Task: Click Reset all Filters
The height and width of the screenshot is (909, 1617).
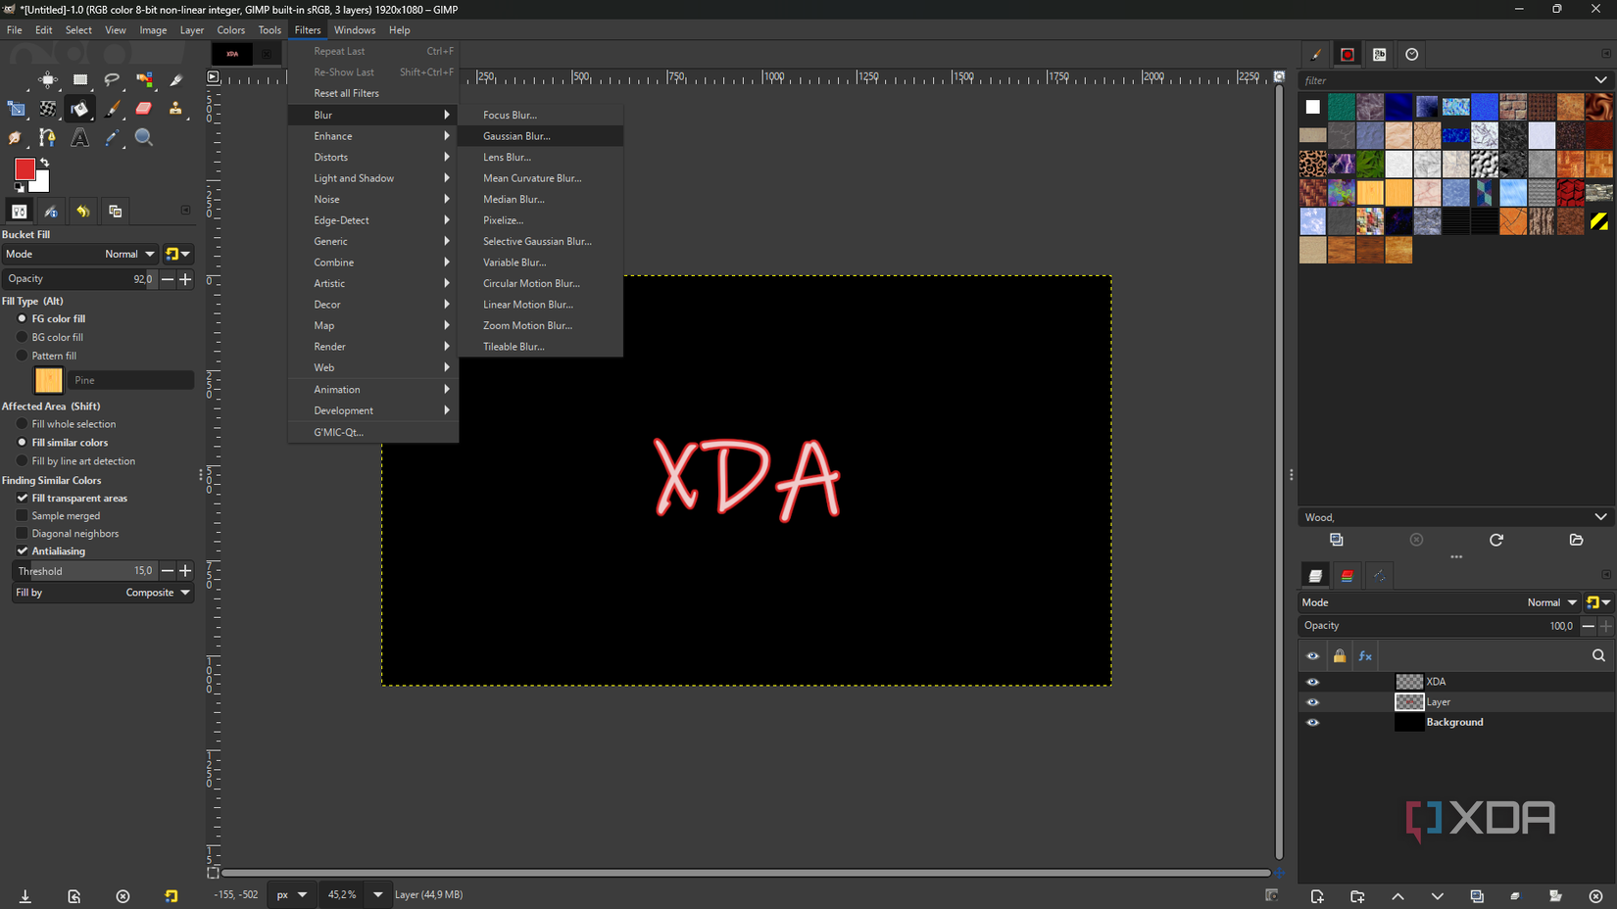Action: coord(373,93)
